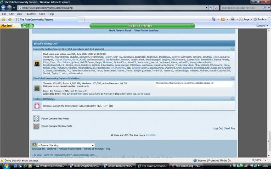
Task: Open the Favorites menu
Action: point(30,14)
